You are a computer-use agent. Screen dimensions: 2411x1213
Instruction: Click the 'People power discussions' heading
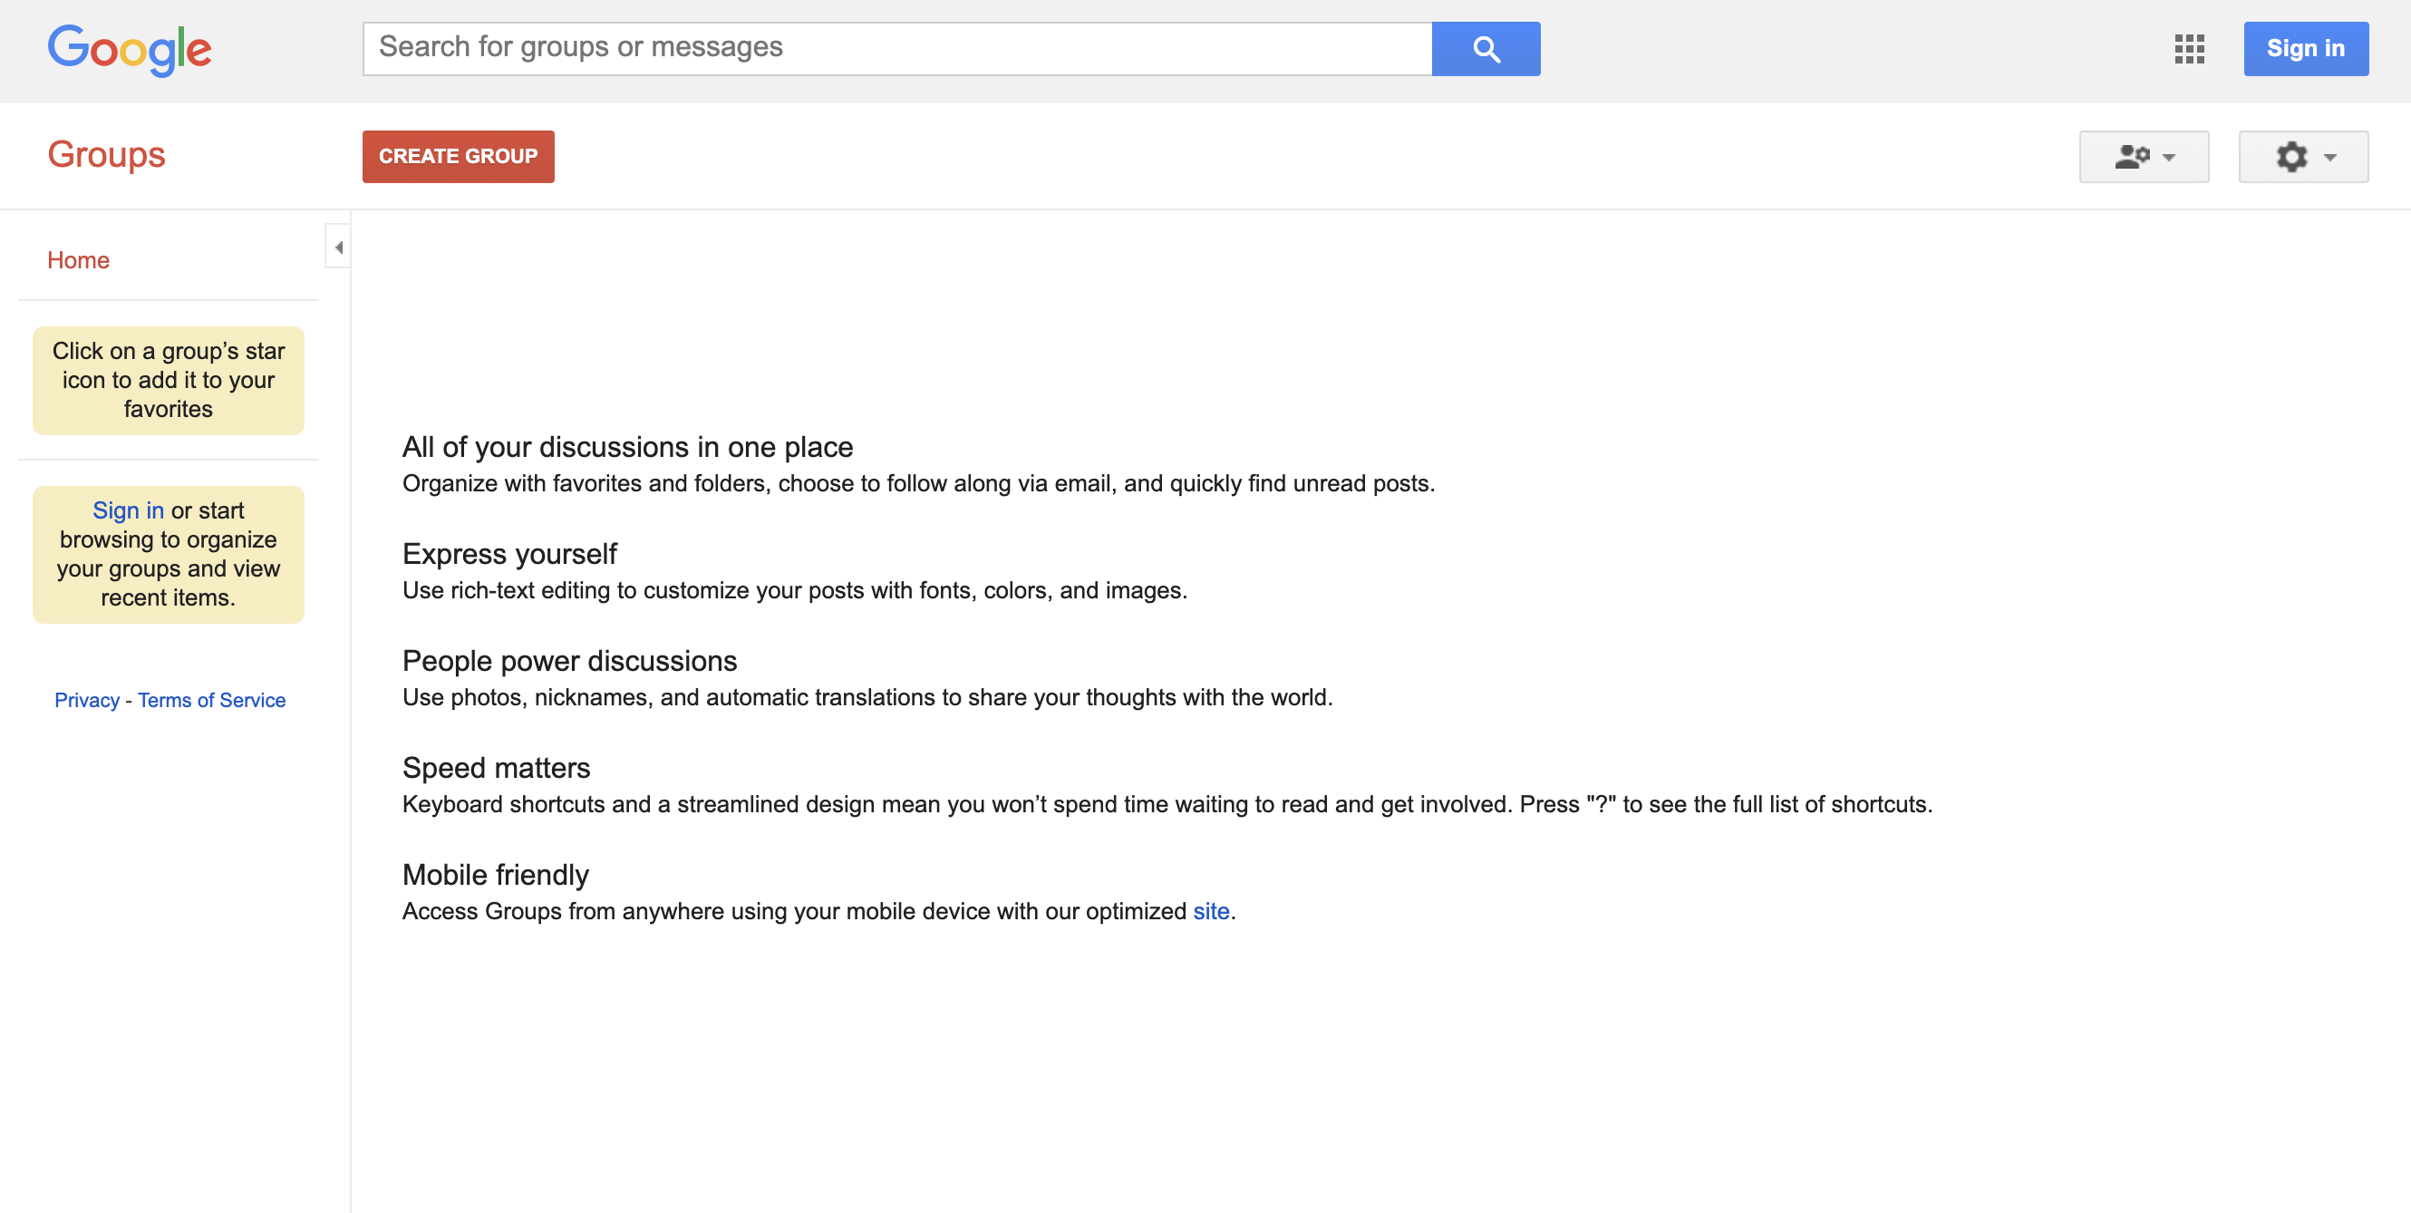pos(569,661)
